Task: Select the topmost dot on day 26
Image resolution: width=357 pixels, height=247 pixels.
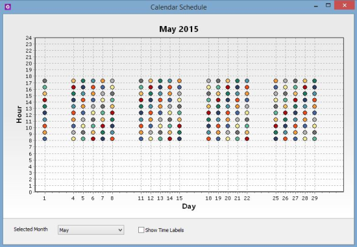Action: tap(286, 81)
